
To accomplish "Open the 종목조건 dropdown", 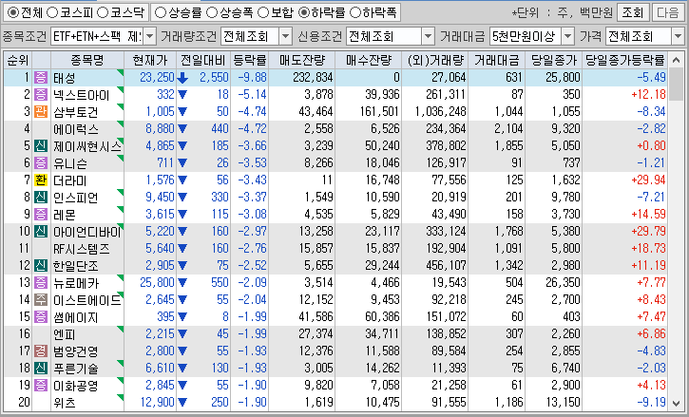I will point(150,36).
